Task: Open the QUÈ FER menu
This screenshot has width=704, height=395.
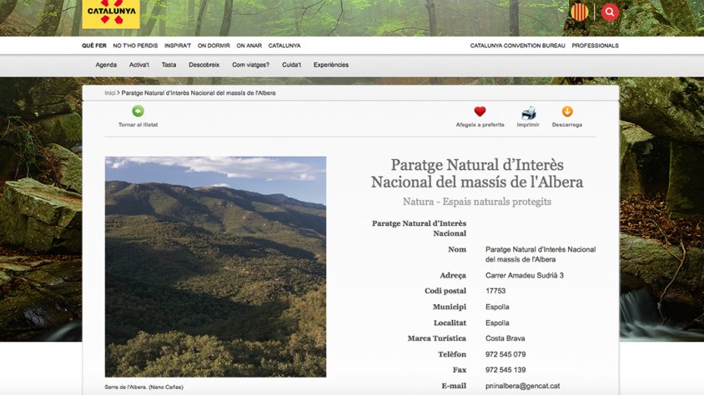Action: click(93, 46)
